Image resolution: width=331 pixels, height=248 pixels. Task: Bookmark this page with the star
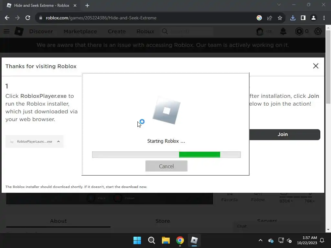(x=280, y=18)
